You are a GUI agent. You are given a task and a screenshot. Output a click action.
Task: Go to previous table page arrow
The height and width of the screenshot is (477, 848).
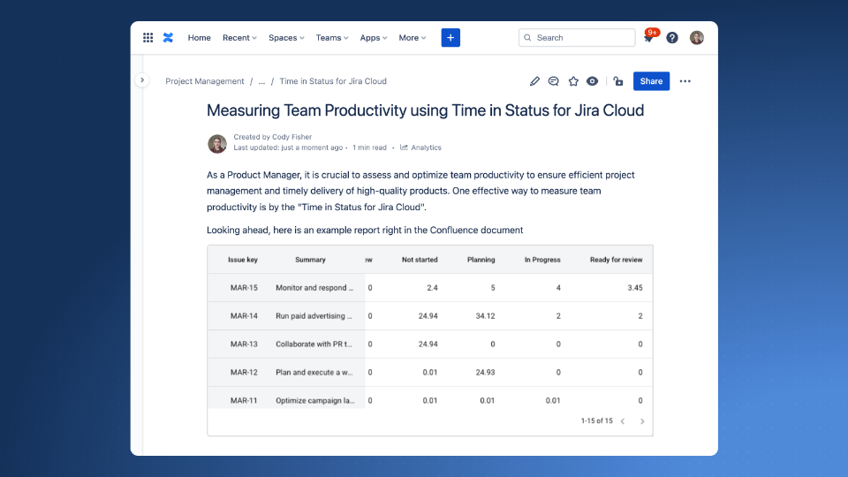pyautogui.click(x=623, y=421)
